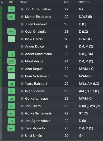Click Lst status badge for Jon Ander Felipe

pyautogui.click(x=11, y=9)
